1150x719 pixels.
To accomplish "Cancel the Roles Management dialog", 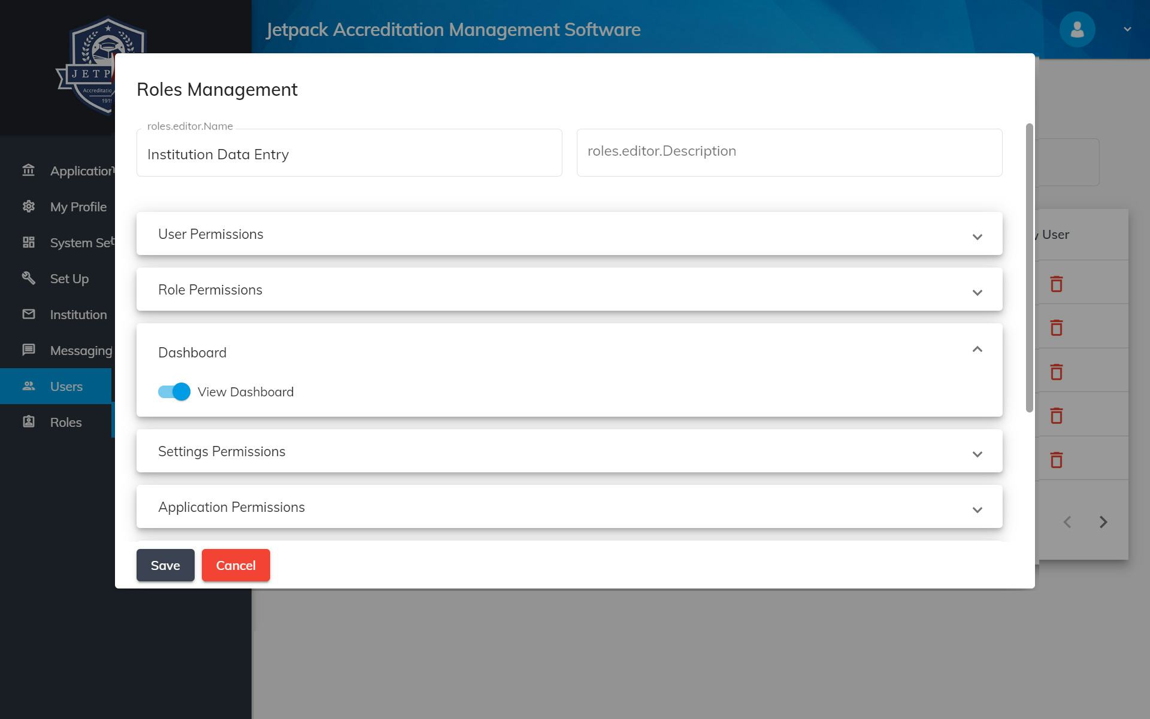I will coord(235,565).
